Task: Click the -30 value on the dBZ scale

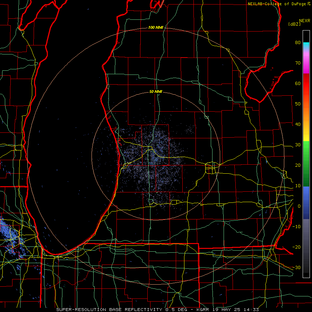Action: click(296, 268)
